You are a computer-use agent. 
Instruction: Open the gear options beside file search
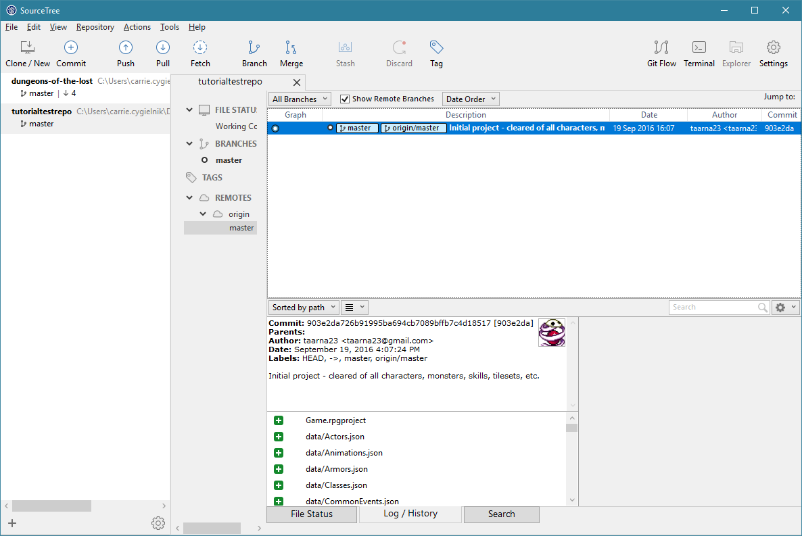786,308
